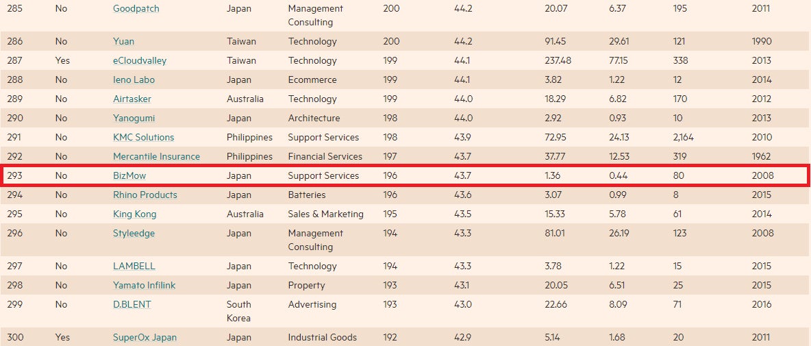Open the Airtasker link
The width and height of the screenshot is (811, 346).
(132, 99)
